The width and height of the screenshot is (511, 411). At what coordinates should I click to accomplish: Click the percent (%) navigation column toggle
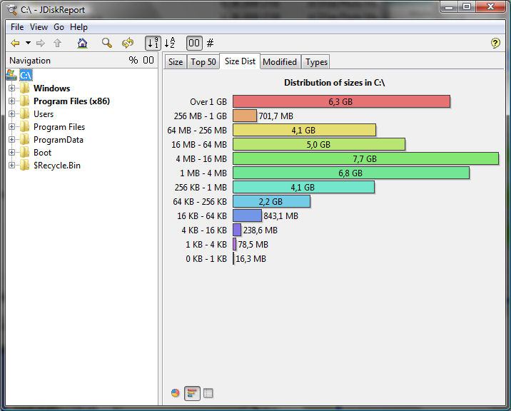pos(133,60)
